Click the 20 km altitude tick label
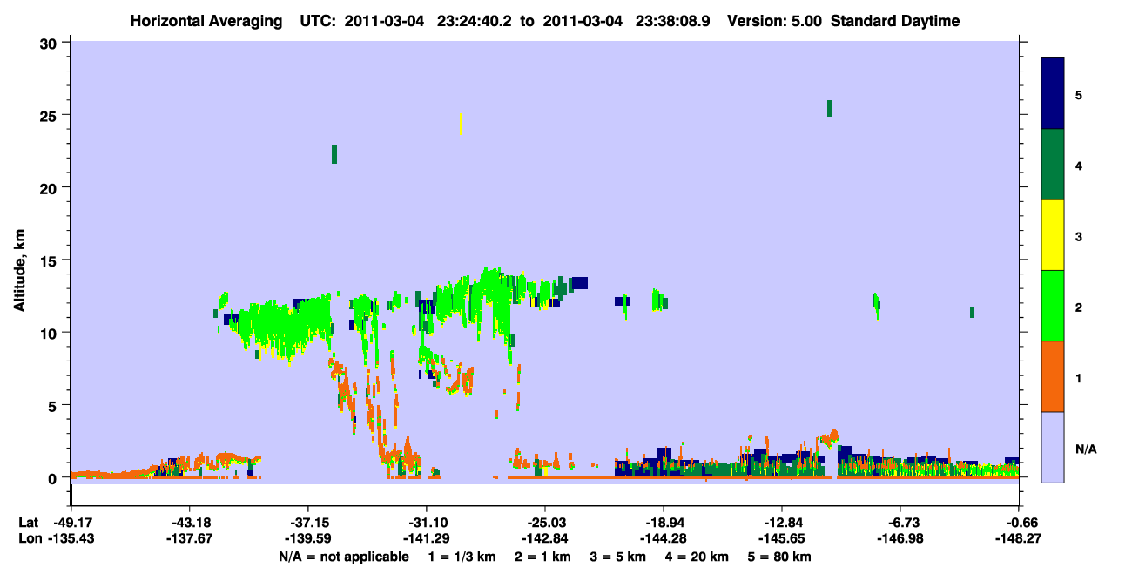This screenshot has width=1132, height=581. pyautogui.click(x=50, y=187)
